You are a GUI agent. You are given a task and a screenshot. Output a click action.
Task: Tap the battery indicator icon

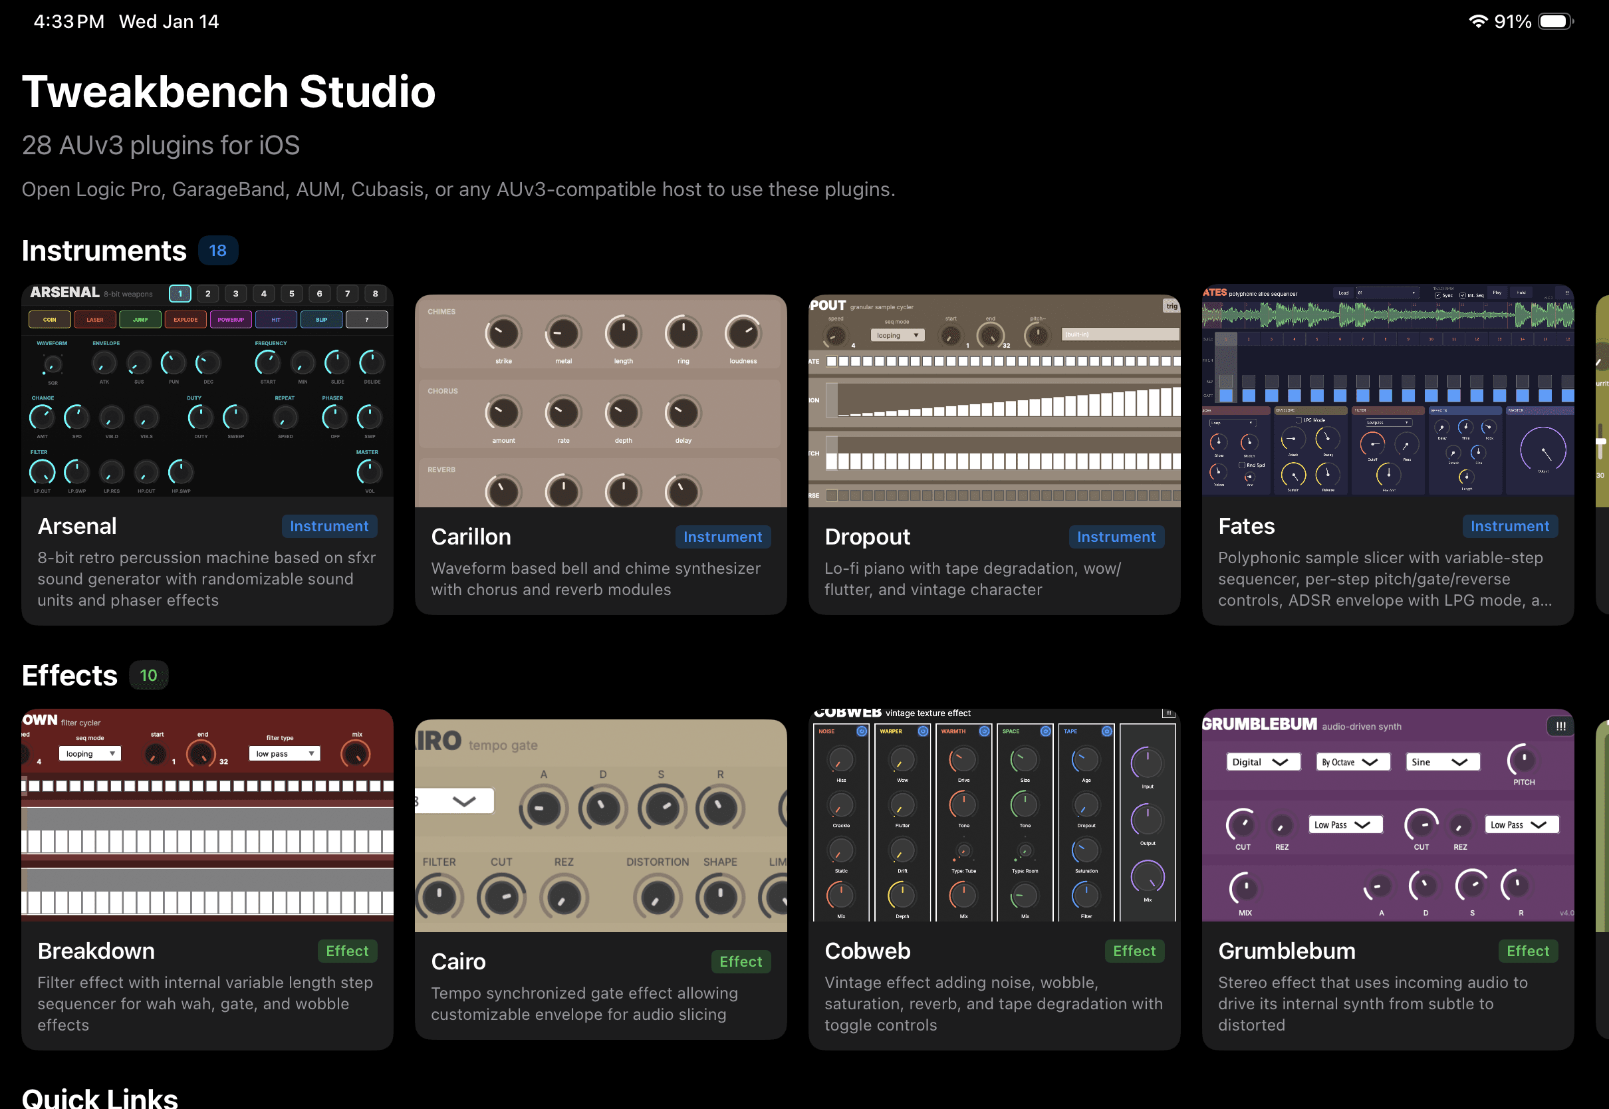tap(1556, 21)
